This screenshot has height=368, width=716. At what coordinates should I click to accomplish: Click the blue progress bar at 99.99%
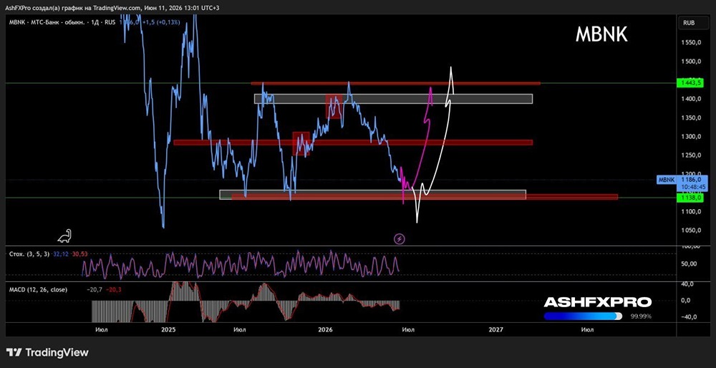pyautogui.click(x=583, y=316)
